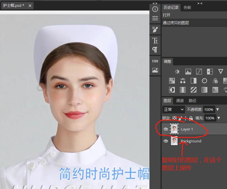The image size is (227, 189).
Task: Click the Background layer thumbnail
Action: point(174,141)
